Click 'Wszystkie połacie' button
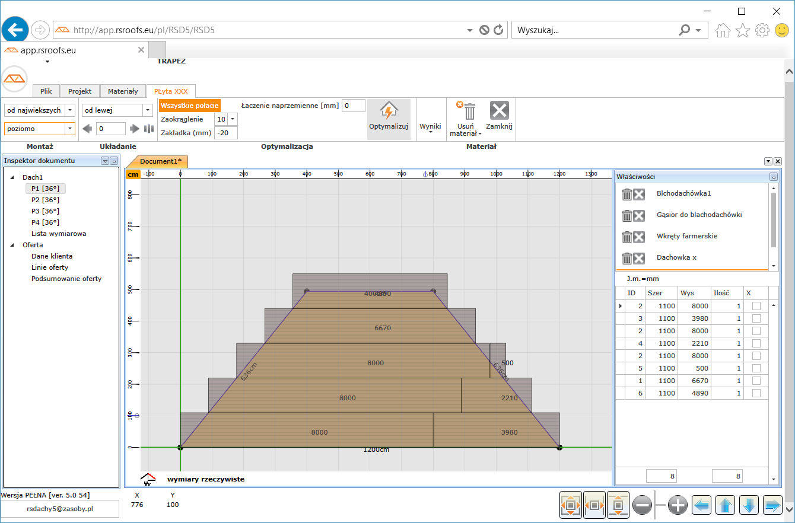The image size is (795, 523). [189, 106]
